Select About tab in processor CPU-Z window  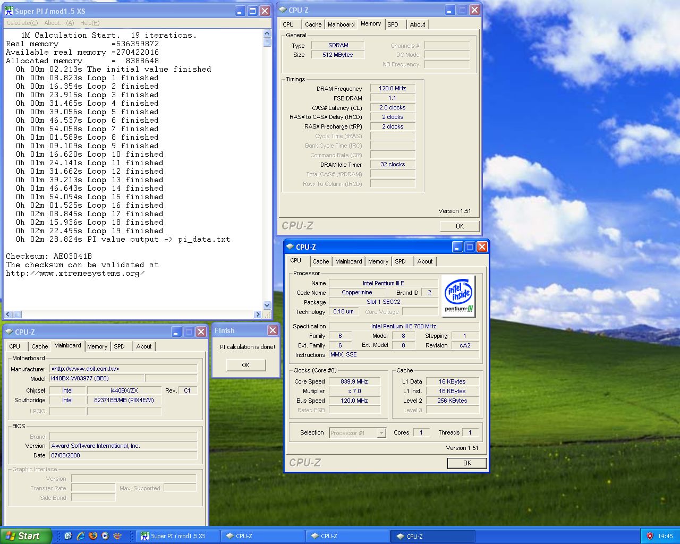point(425,261)
